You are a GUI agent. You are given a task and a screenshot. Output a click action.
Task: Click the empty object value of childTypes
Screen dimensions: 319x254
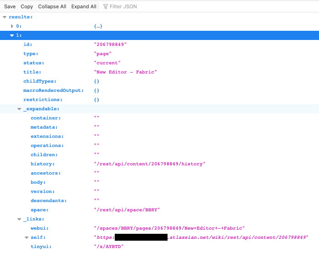(x=97, y=81)
